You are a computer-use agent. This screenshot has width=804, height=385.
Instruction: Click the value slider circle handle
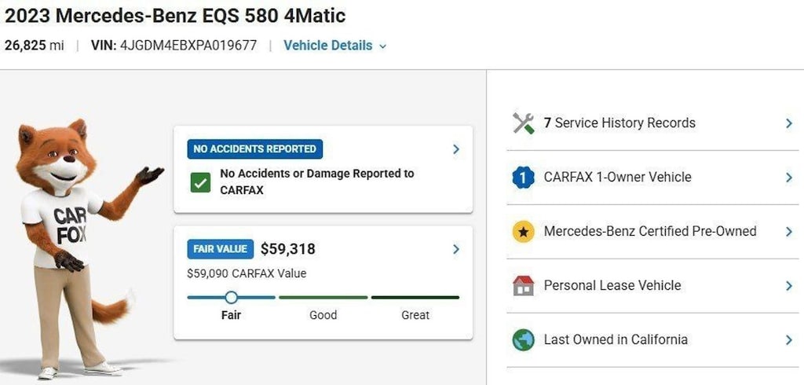tap(232, 297)
